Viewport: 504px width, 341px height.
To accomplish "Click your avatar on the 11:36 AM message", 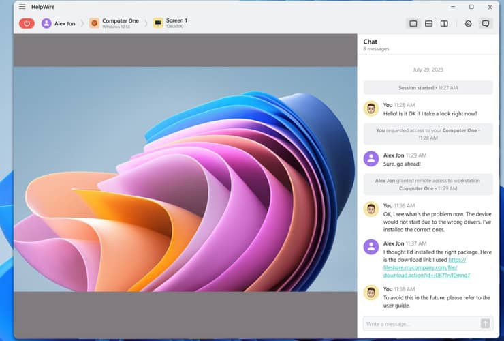I will coord(371,209).
